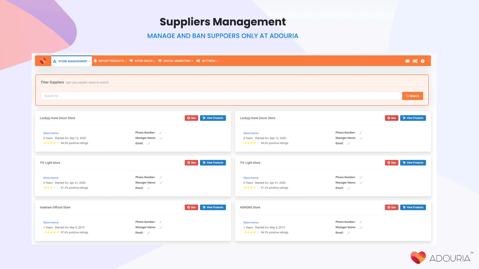Viewport: 479px width, 269px height.
Task: Click star rating of maeham Official Store
Action: pos(51,232)
